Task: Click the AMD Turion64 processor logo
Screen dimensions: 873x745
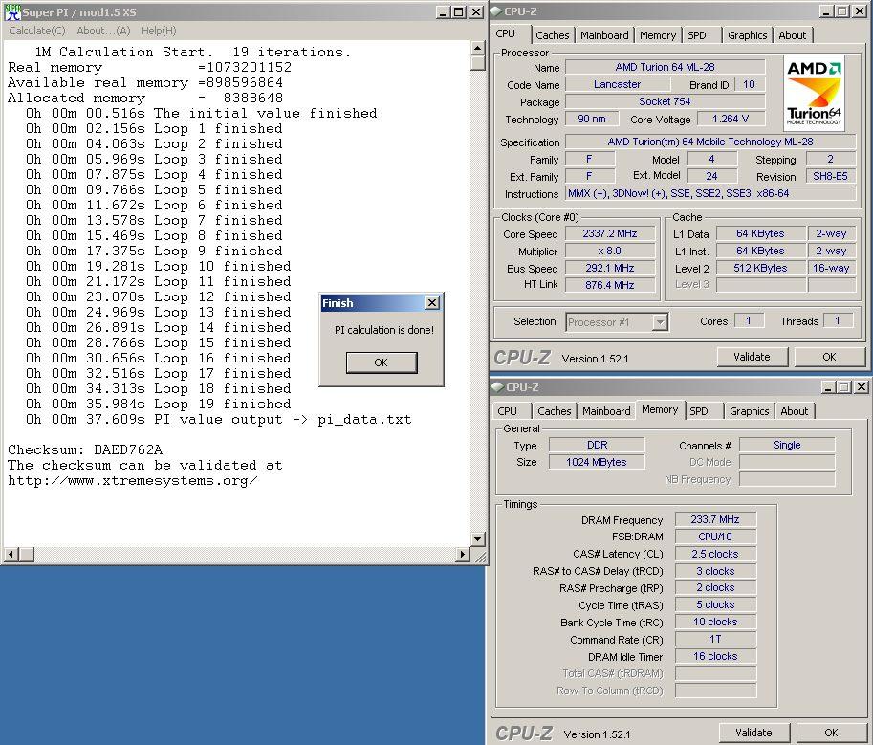Action: (x=814, y=92)
